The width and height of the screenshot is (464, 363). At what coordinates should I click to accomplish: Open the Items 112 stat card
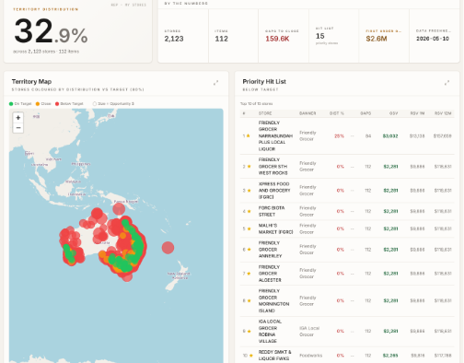pos(234,36)
